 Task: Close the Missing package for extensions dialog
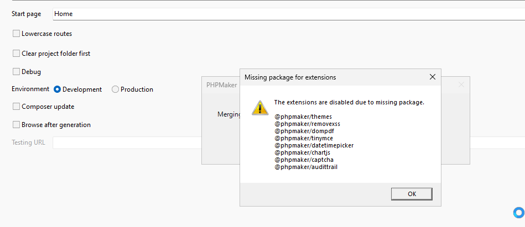[432, 77]
